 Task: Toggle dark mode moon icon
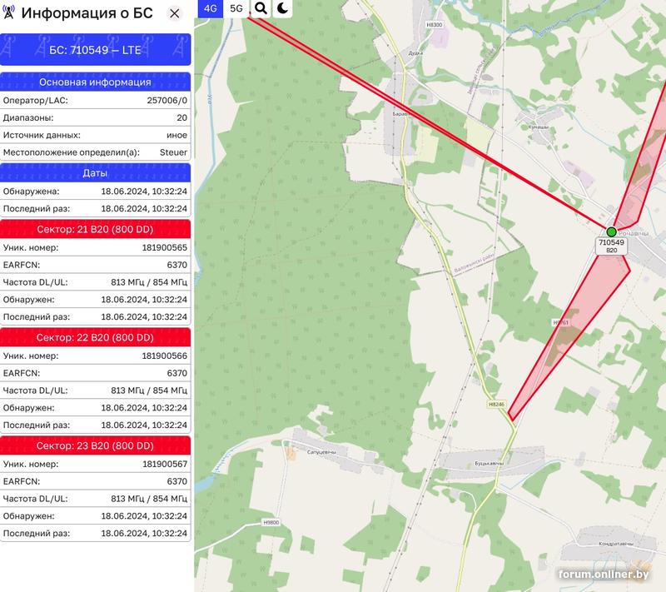pyautogui.click(x=282, y=8)
